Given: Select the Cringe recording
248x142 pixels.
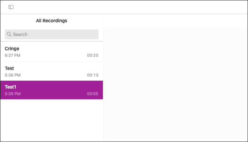Looking at the screenshot, I should (x=52, y=52).
